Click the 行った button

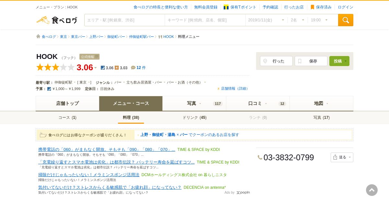point(276,61)
